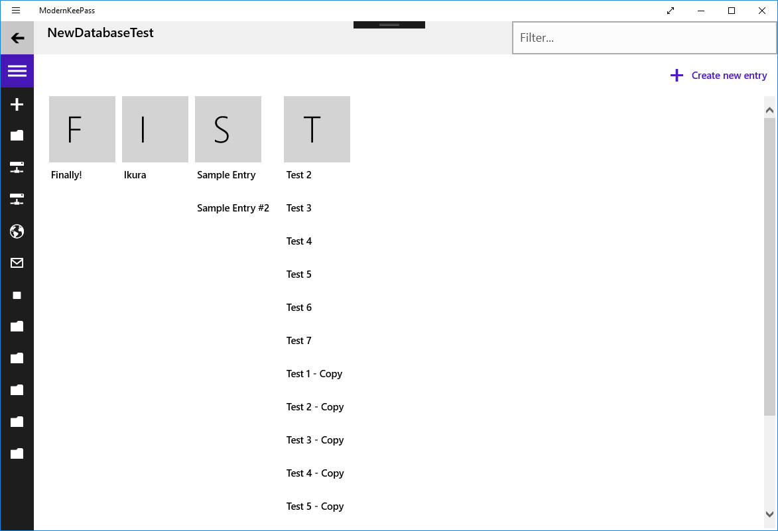
Task: Click the plus icon in the left sidebar
Action: [17, 104]
